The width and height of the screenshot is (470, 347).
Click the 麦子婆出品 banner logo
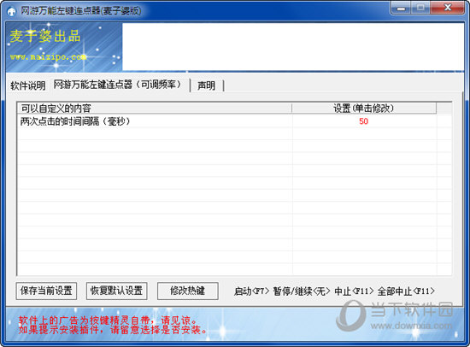[45, 36]
